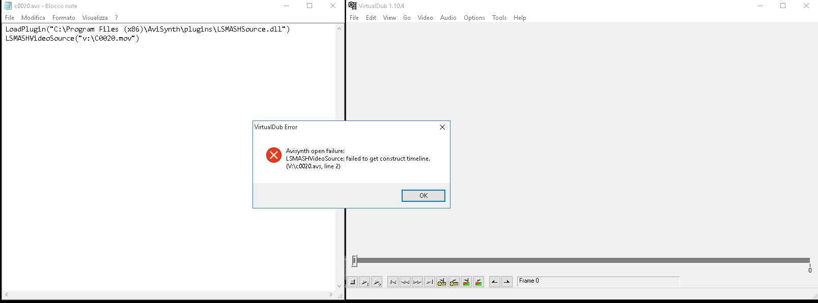Click the LoadPlugin line in Notepad
This screenshot has width=818, height=303.
pyautogui.click(x=148, y=29)
